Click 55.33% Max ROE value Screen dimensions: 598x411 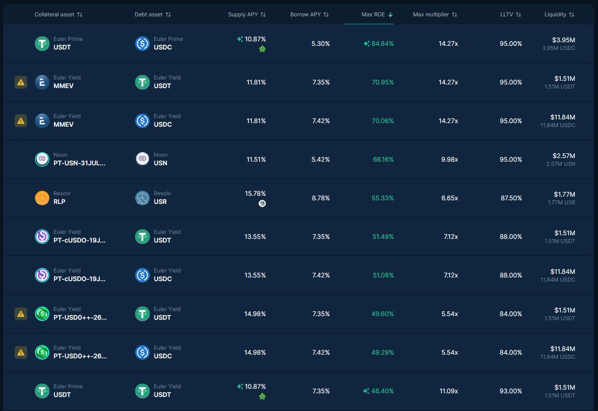click(383, 198)
